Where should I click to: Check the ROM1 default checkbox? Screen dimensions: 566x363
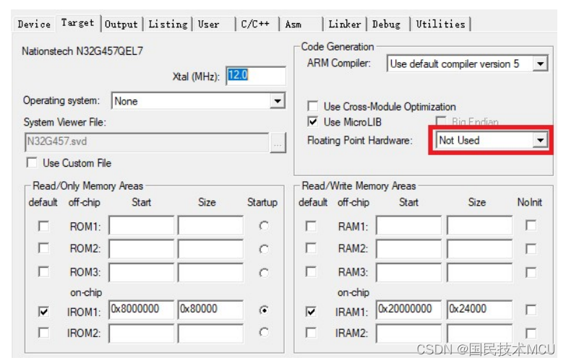(43, 227)
